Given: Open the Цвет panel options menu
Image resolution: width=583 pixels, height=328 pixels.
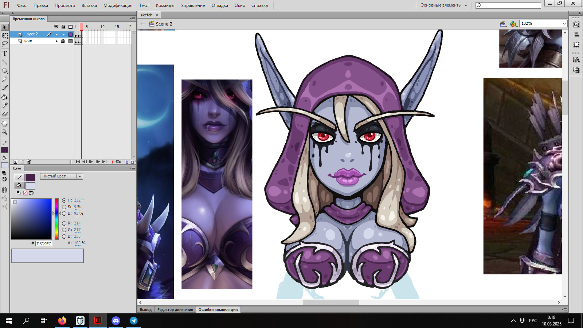Looking at the screenshot, I should click(132, 168).
